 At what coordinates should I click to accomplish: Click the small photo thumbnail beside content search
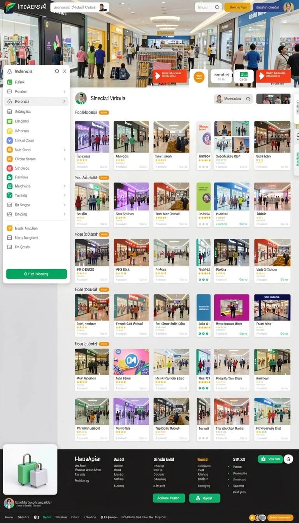point(273,99)
